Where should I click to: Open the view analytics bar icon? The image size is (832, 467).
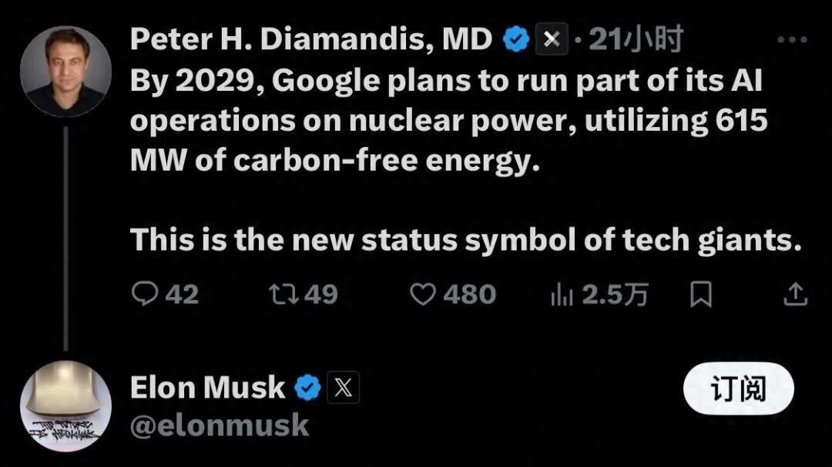pyautogui.click(x=562, y=295)
